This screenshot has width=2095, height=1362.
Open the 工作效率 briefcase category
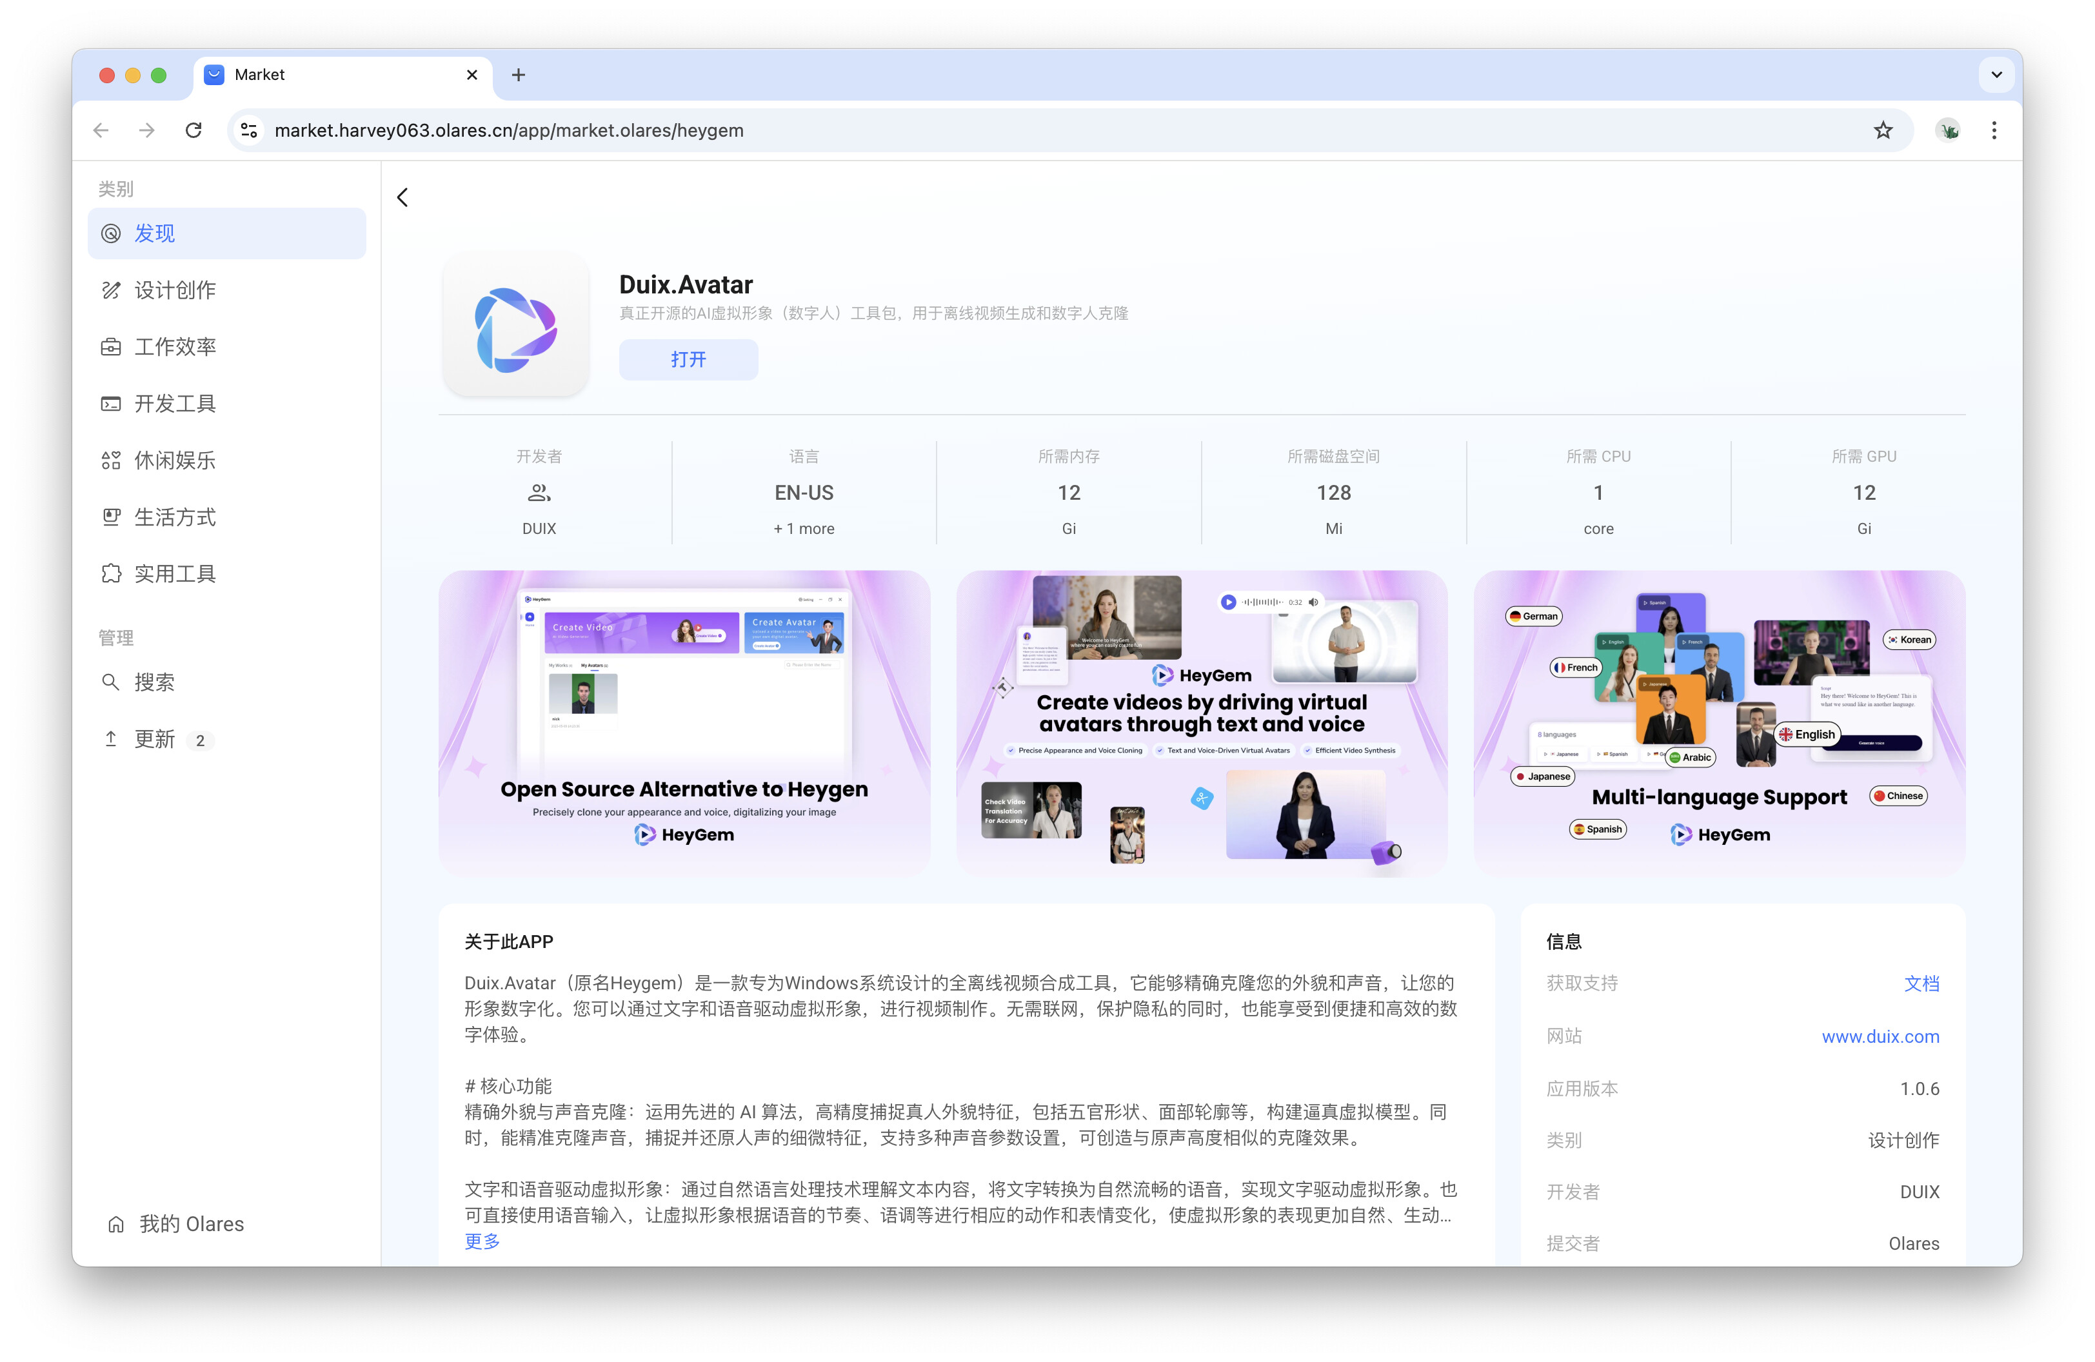pyautogui.click(x=111, y=347)
